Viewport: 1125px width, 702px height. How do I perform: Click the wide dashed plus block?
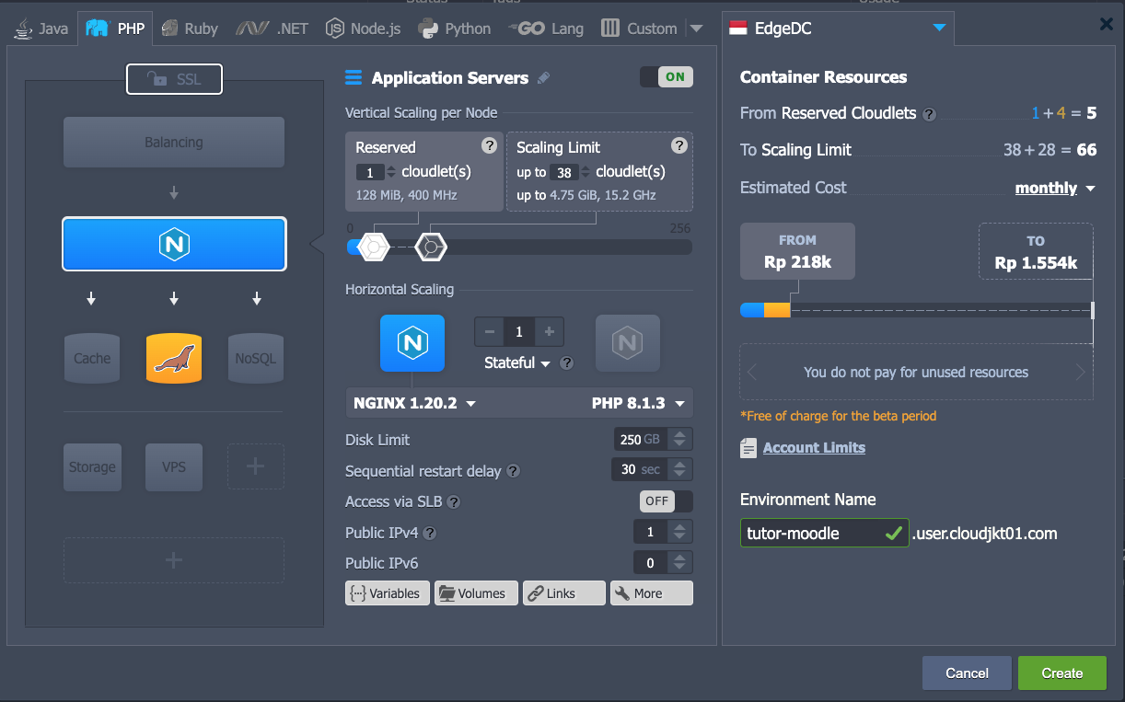pos(174,560)
